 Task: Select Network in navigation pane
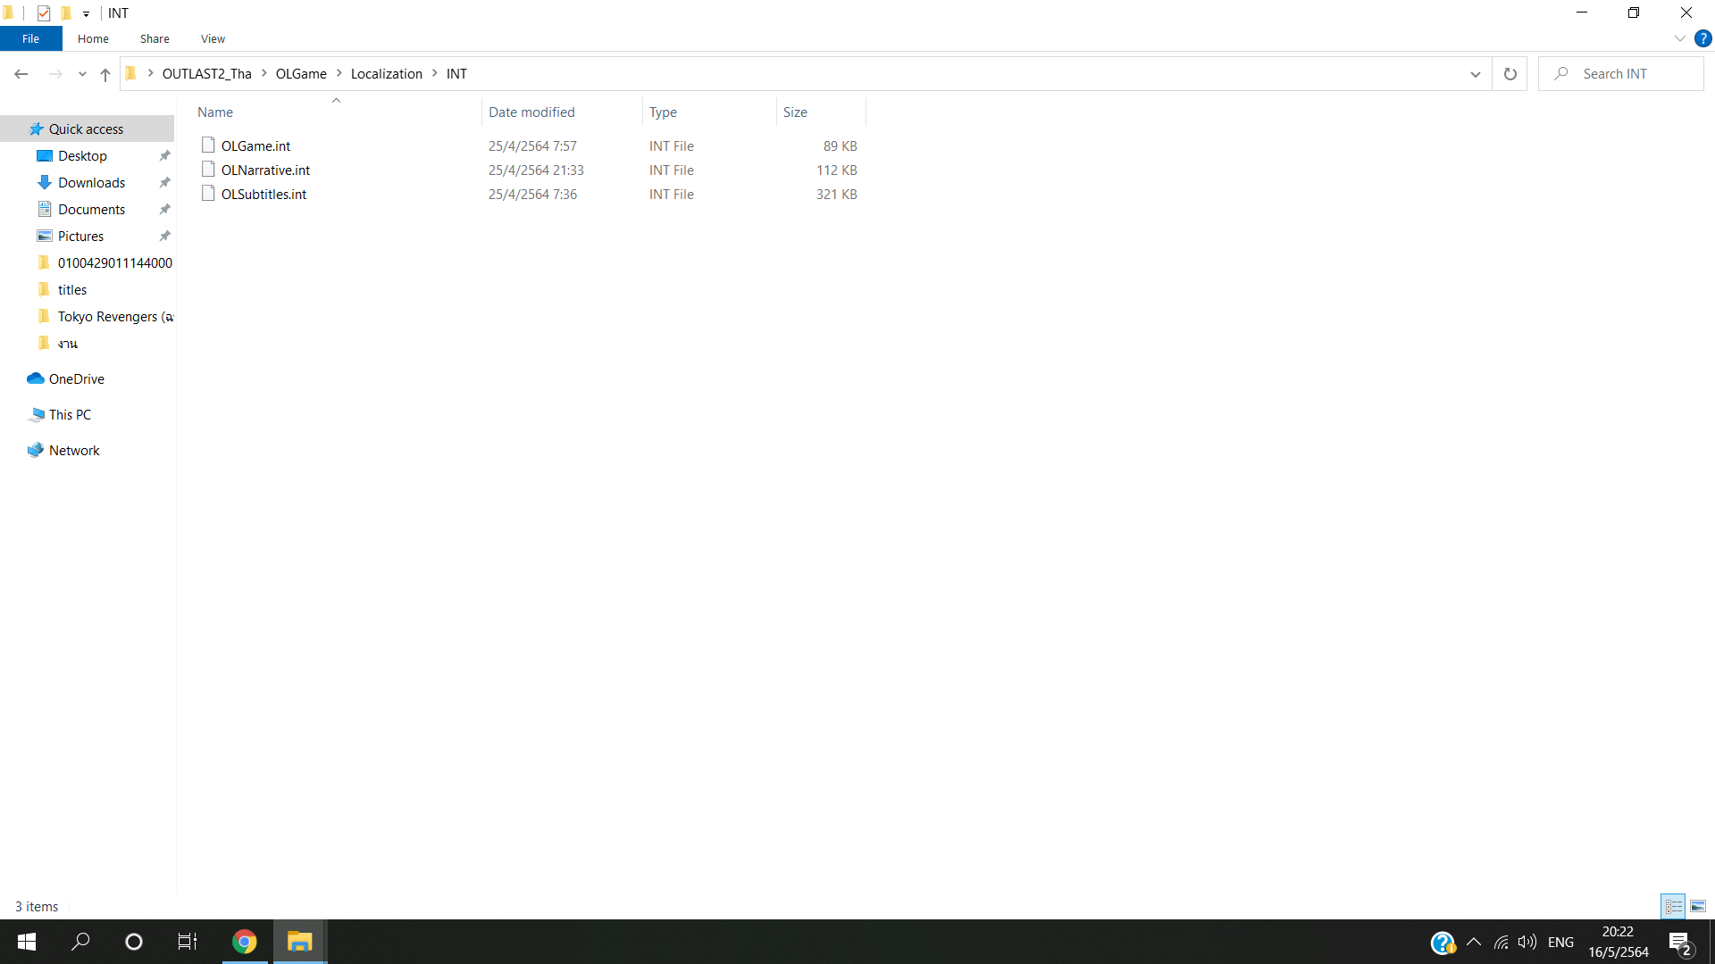pyautogui.click(x=74, y=451)
